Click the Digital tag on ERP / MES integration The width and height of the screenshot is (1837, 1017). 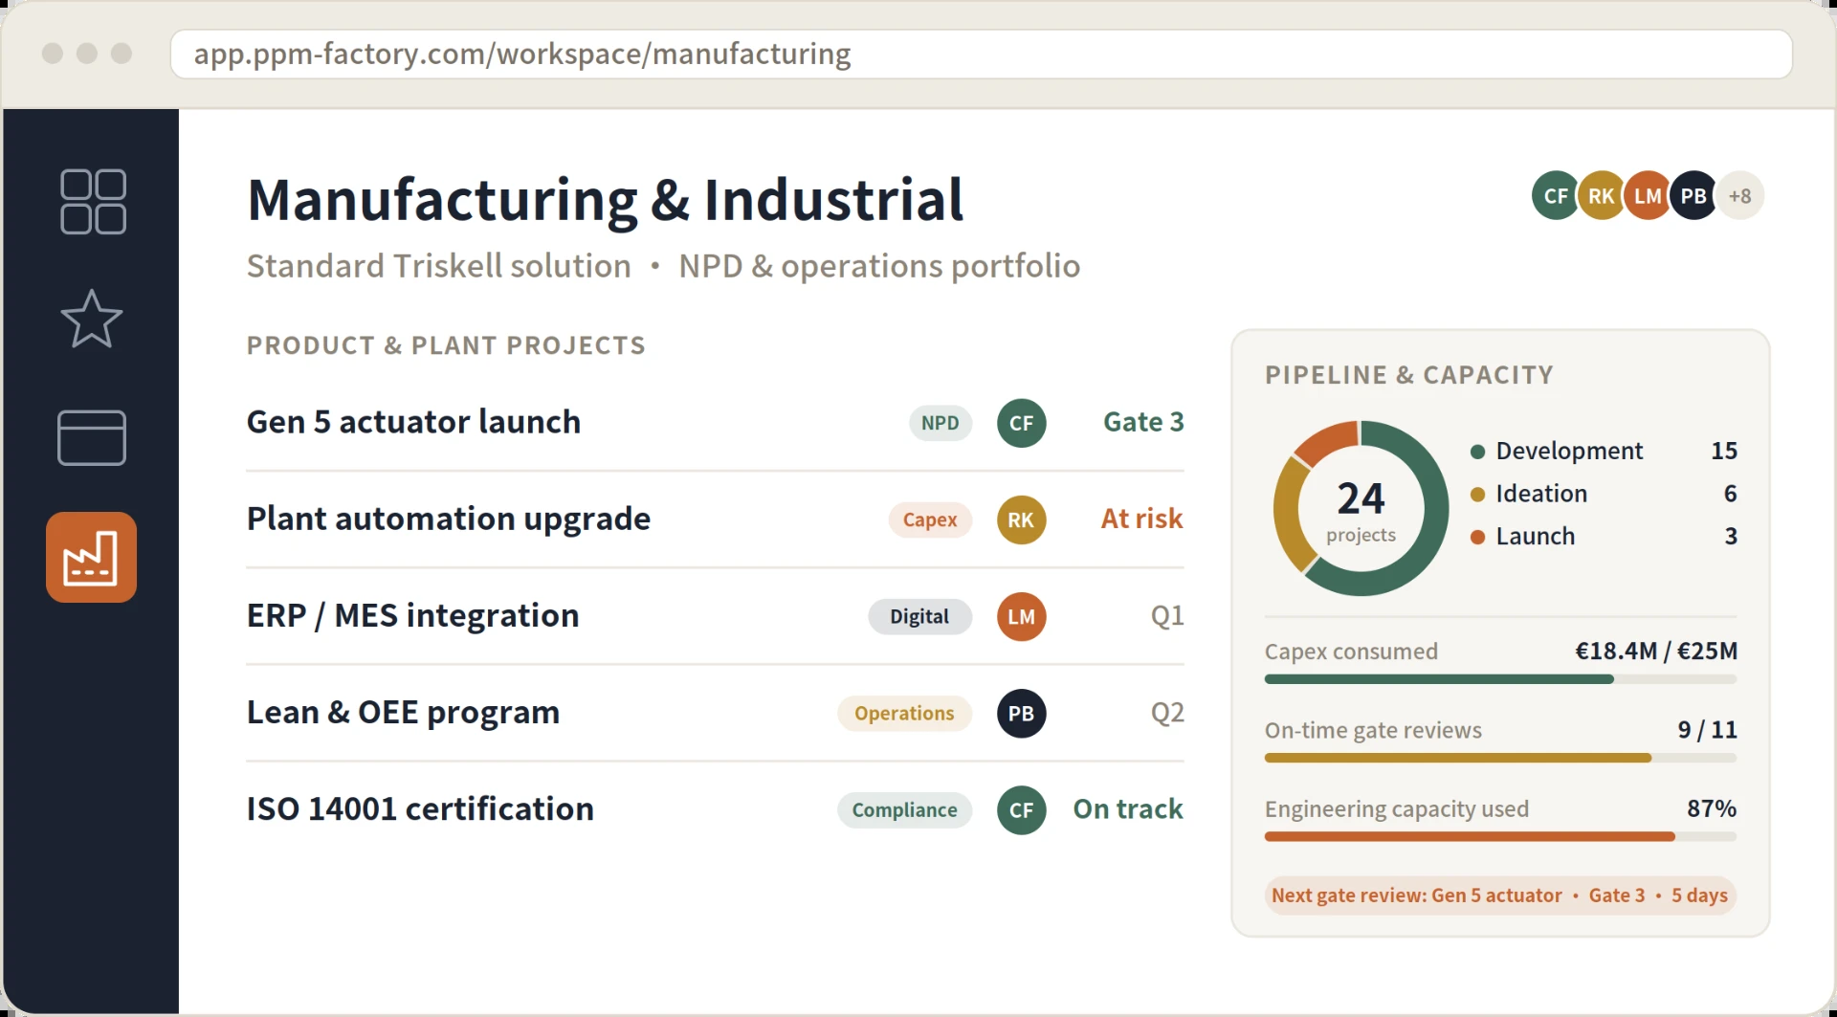click(x=919, y=617)
